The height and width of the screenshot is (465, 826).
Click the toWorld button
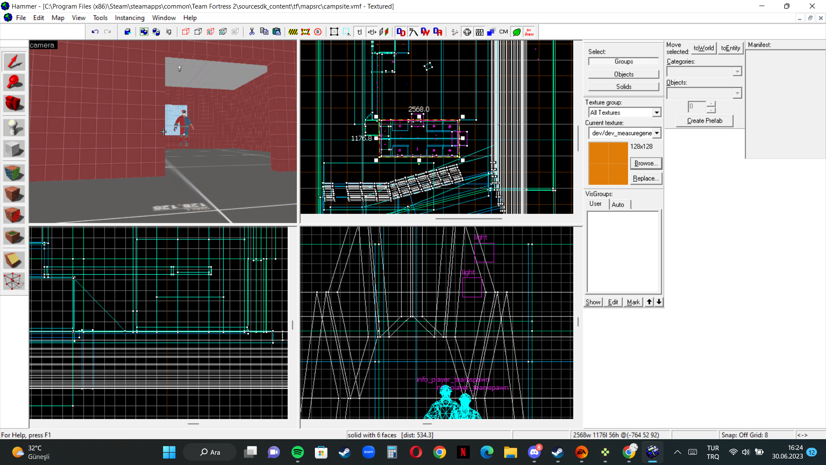pyautogui.click(x=703, y=48)
